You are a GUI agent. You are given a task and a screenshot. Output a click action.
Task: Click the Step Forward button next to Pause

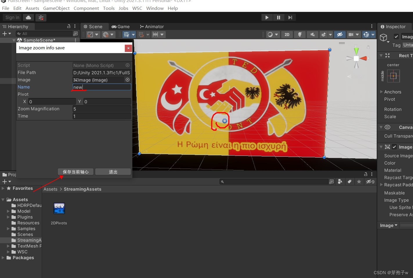coord(290,17)
